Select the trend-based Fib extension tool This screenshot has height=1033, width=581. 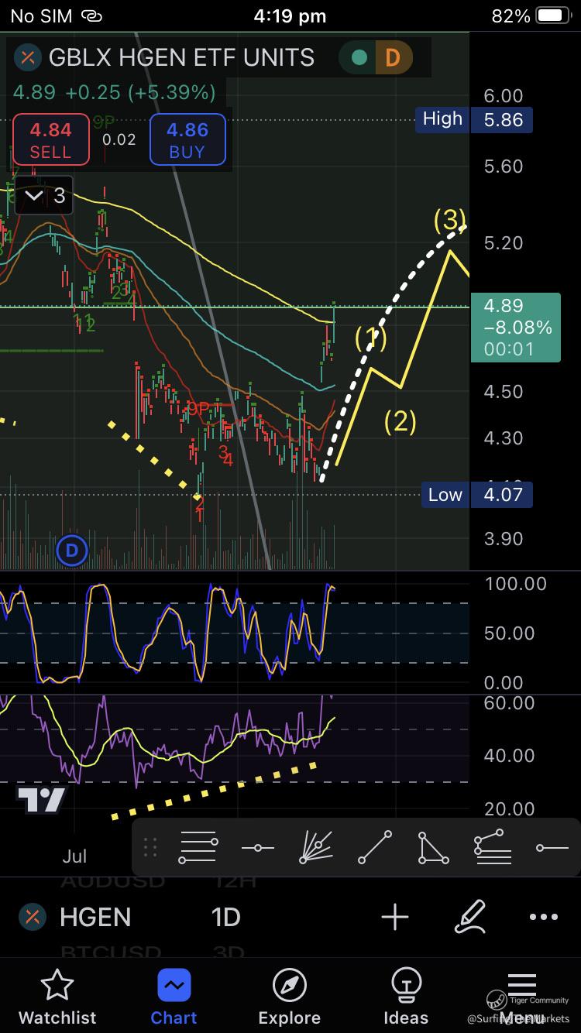tap(493, 848)
